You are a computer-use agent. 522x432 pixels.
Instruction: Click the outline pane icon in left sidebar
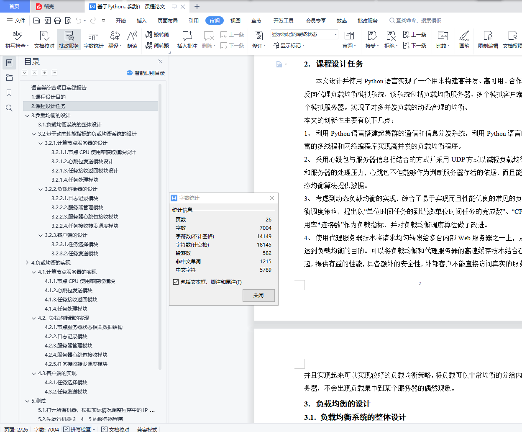[9, 63]
